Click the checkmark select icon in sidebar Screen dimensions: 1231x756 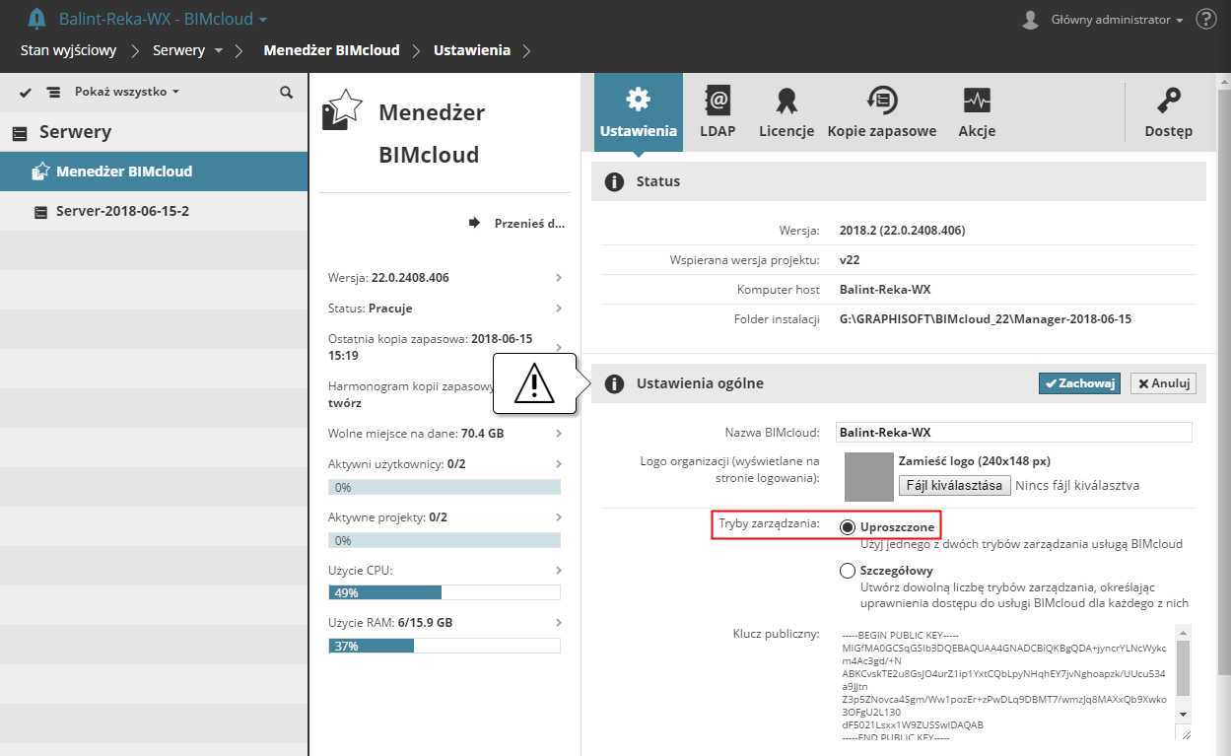tap(26, 92)
